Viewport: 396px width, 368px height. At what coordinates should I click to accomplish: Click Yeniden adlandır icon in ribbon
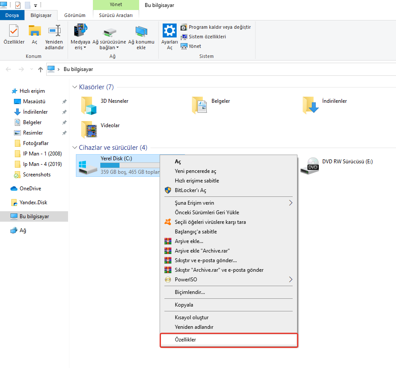tap(55, 31)
